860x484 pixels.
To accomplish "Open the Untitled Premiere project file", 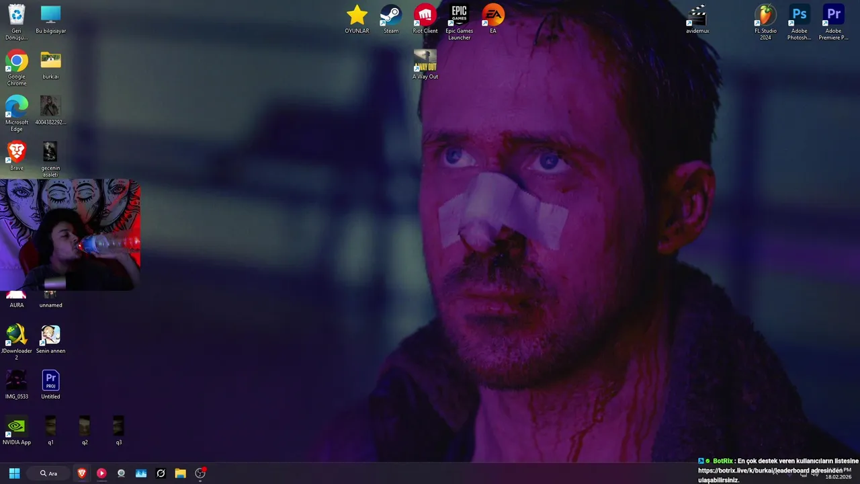I will tap(50, 385).
